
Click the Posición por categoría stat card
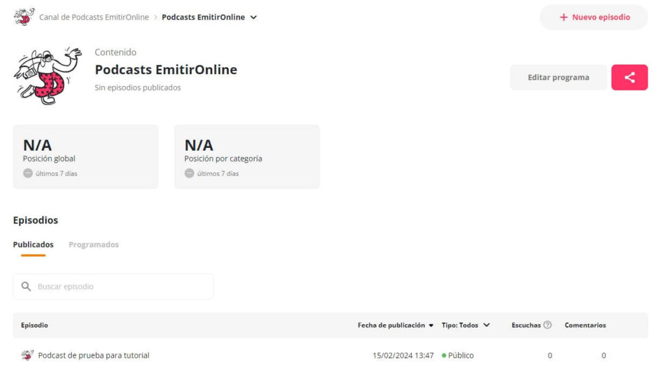coord(247,156)
